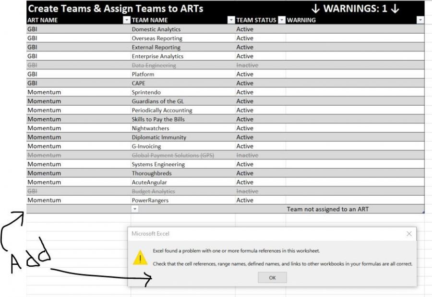Select the CAPE team cell
This screenshot has width=432, height=297.
(x=183, y=83)
